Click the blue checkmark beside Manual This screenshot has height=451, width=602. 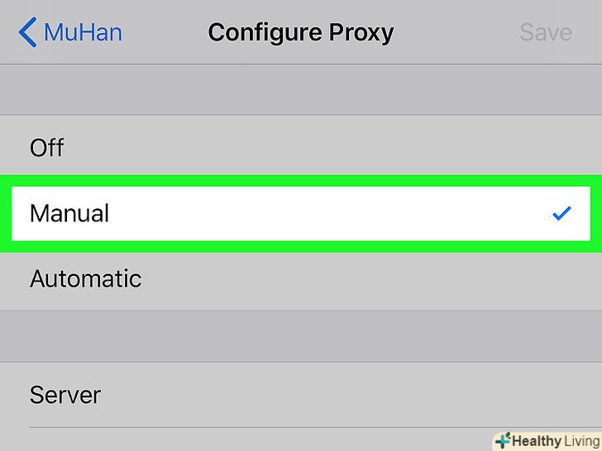(x=561, y=214)
